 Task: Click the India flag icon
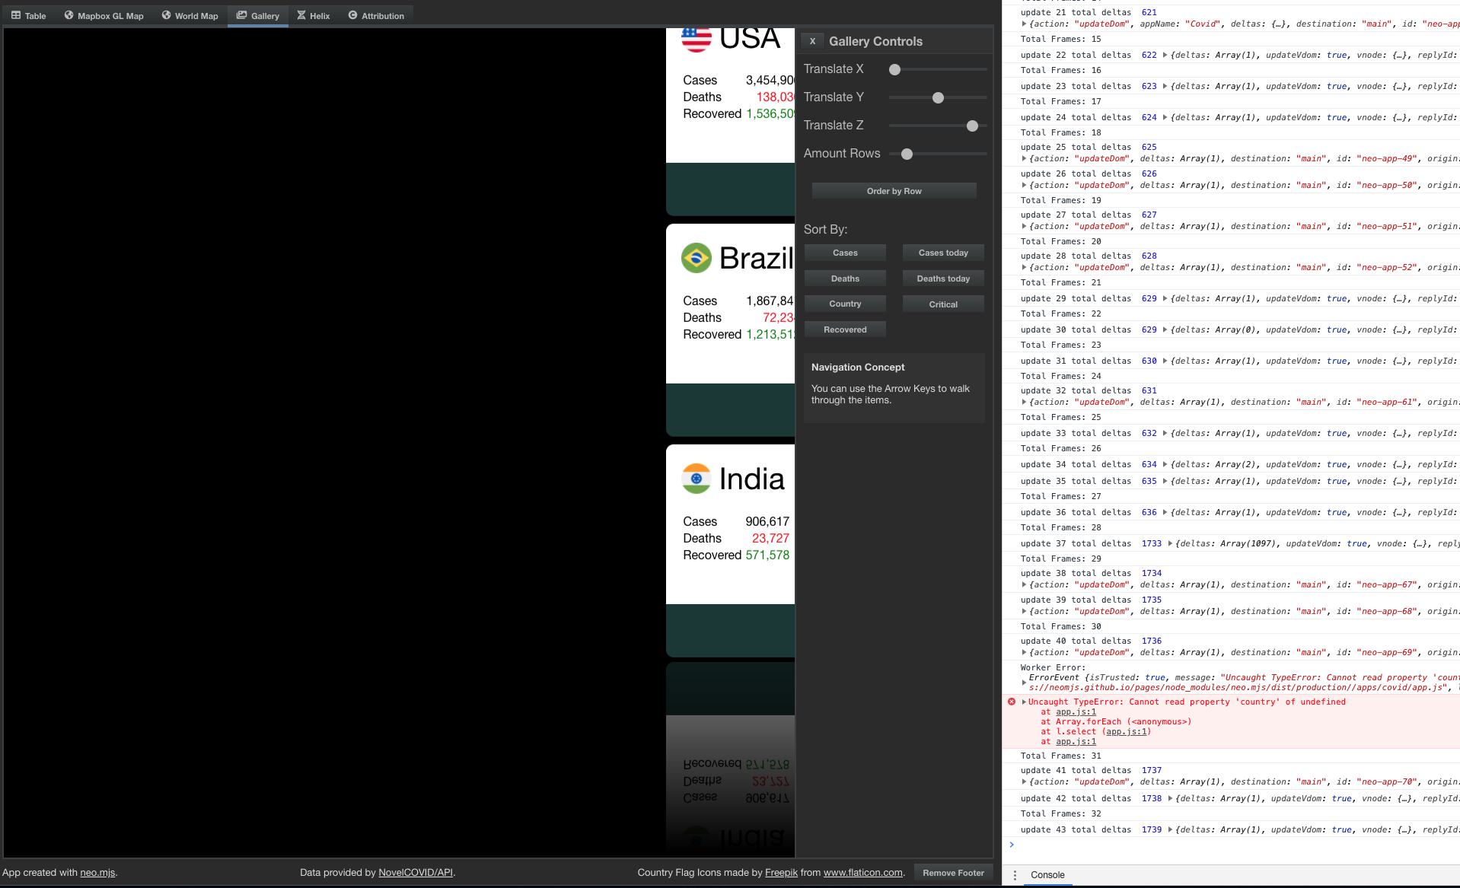(x=696, y=479)
